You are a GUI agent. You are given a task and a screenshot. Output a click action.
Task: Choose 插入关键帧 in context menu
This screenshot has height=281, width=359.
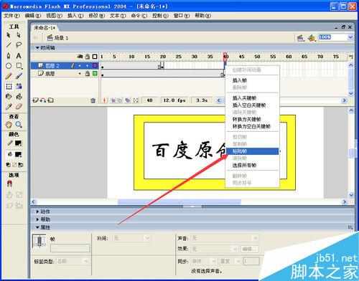[252, 98]
